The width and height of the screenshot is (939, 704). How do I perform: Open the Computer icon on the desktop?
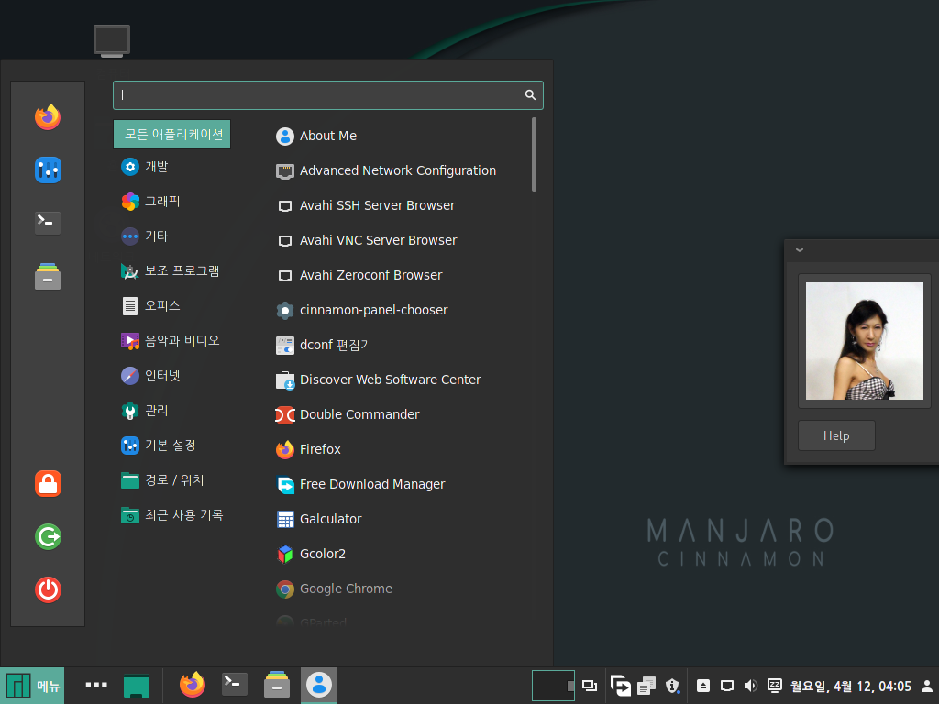(x=112, y=41)
